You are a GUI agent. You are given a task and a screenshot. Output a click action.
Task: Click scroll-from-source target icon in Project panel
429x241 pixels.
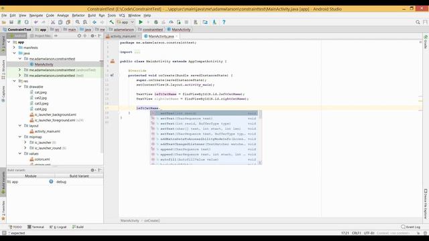point(79,35)
